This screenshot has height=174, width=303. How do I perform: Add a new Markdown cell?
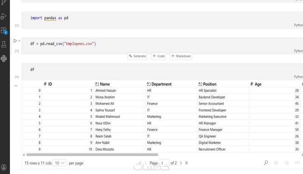(x=181, y=56)
